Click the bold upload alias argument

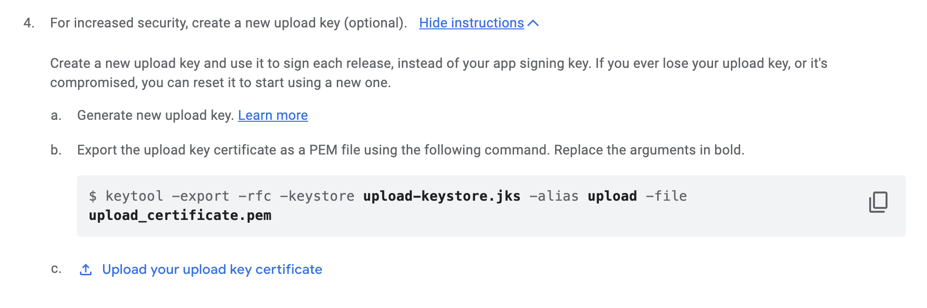[x=612, y=196]
